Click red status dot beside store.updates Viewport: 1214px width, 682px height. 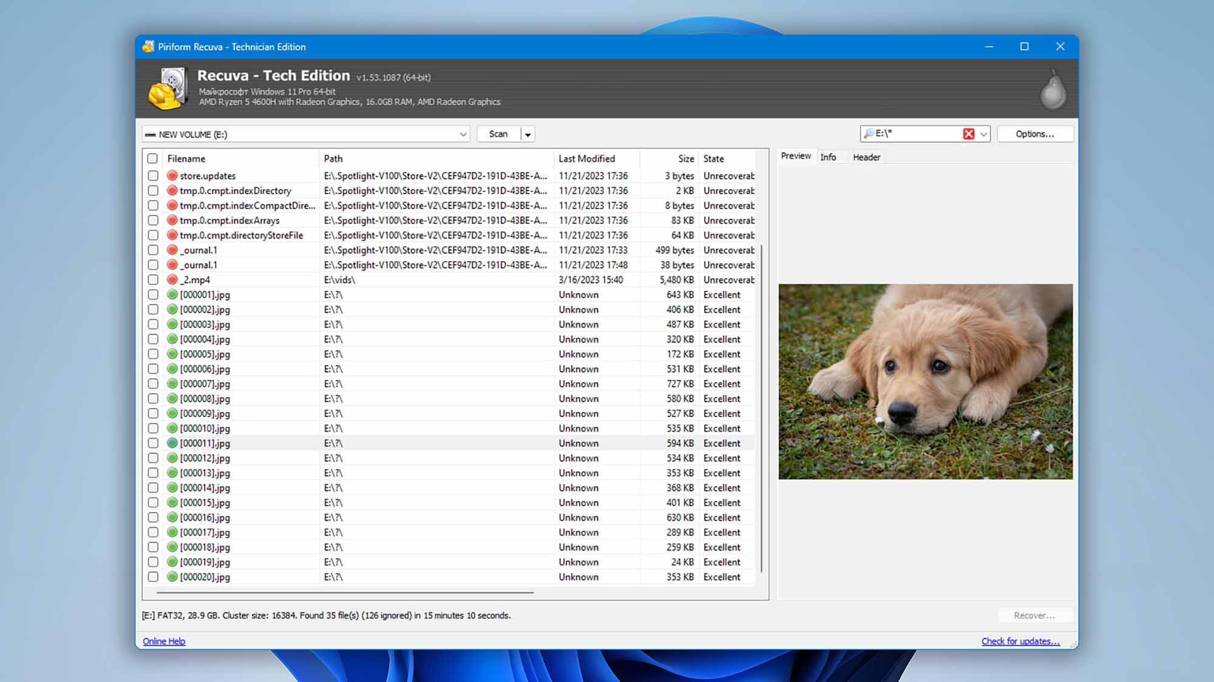(172, 176)
